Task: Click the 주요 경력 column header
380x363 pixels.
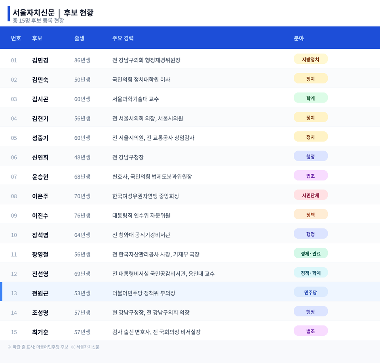Action: click(123, 38)
